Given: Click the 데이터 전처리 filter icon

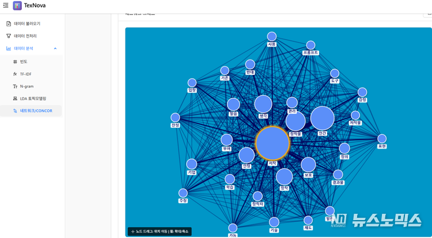Looking at the screenshot, I should [x=9, y=36].
